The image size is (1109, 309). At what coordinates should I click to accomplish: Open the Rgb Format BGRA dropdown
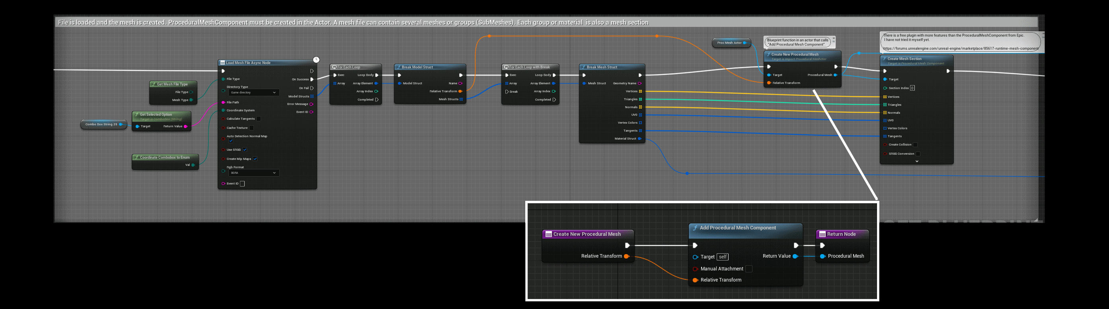(x=253, y=173)
